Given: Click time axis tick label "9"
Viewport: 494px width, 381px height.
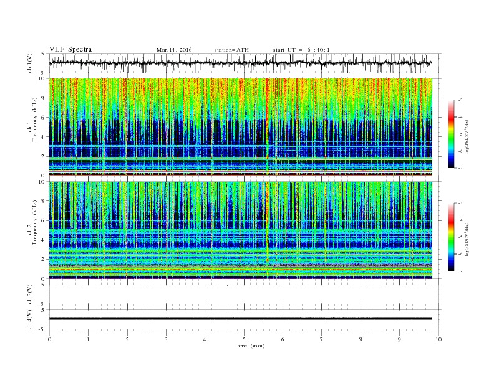Looking at the screenshot, I should click(399, 339).
